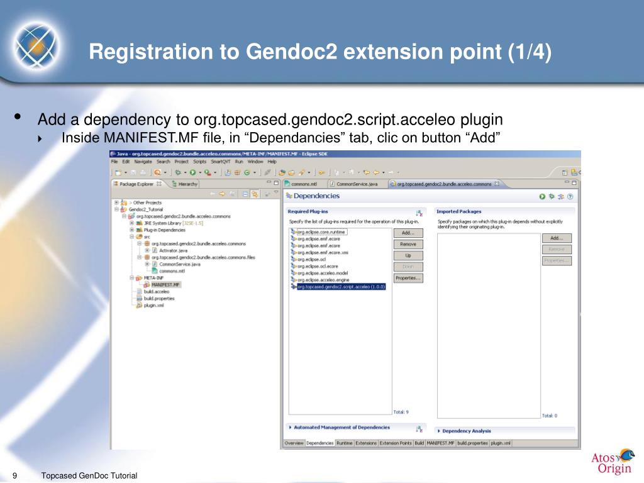
Task: Click Collapse All in Package Explorer
Action: tap(245, 194)
